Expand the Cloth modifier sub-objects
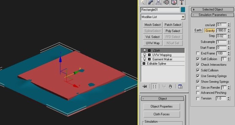 point(149,50)
